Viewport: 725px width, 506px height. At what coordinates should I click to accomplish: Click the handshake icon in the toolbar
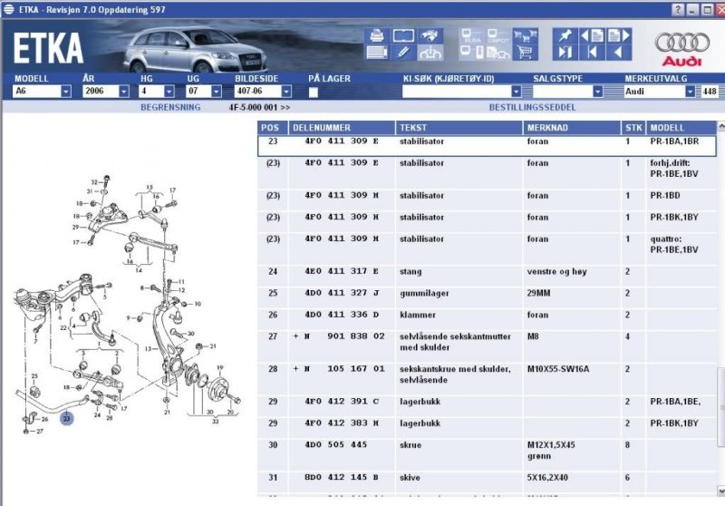(431, 36)
